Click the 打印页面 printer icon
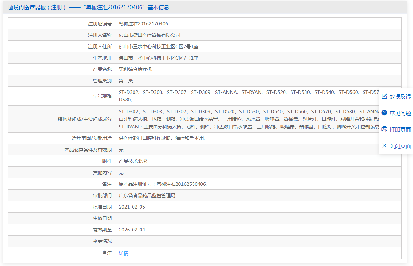The width and height of the screenshot is (413, 266). pos(384,129)
